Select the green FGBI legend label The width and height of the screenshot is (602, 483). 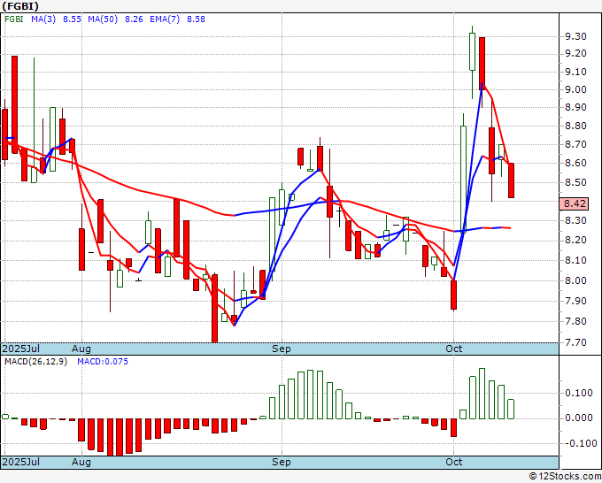coord(14,19)
